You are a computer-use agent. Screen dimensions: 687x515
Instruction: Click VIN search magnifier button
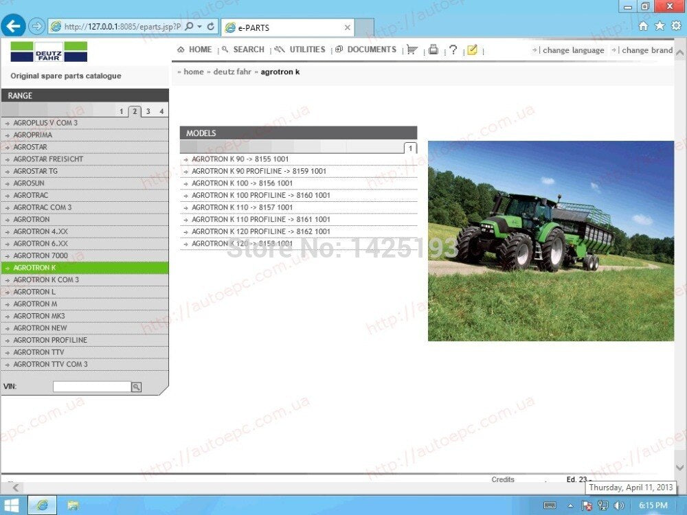click(x=136, y=387)
